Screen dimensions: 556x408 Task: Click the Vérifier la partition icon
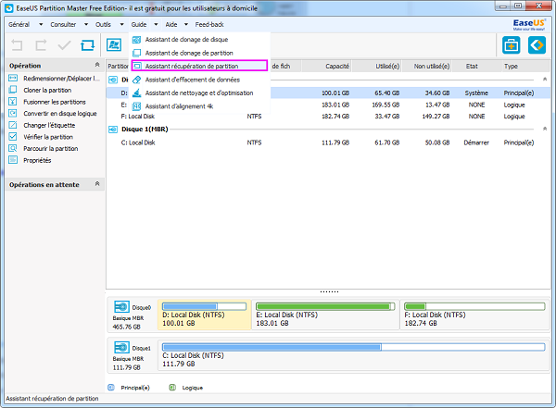pyautogui.click(x=13, y=137)
